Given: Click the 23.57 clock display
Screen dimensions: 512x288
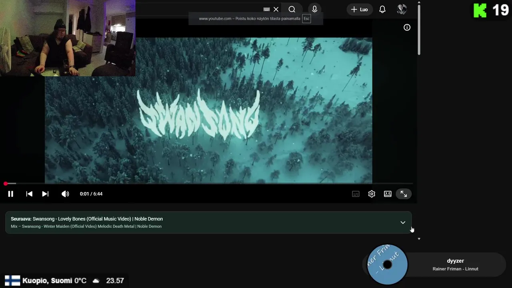Looking at the screenshot, I should coord(115,281).
